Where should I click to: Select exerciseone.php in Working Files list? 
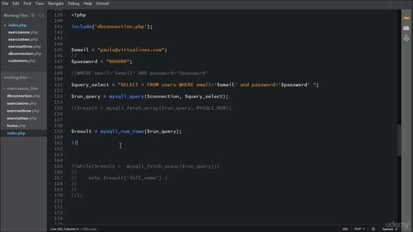(x=24, y=32)
